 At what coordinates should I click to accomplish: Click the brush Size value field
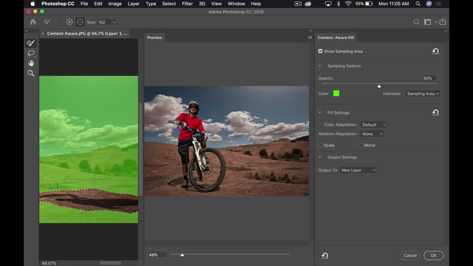pos(104,22)
